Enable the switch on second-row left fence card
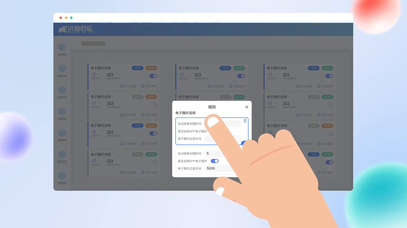Viewport: 407px width, 228px height. click(x=153, y=105)
